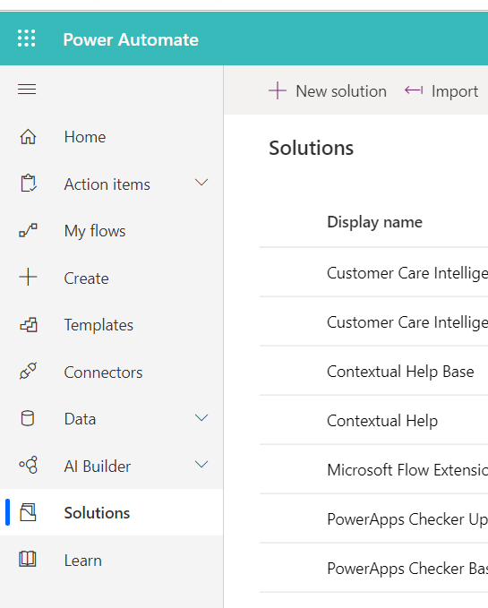
Task: Expand the AI Builder chevron
Action: click(201, 464)
